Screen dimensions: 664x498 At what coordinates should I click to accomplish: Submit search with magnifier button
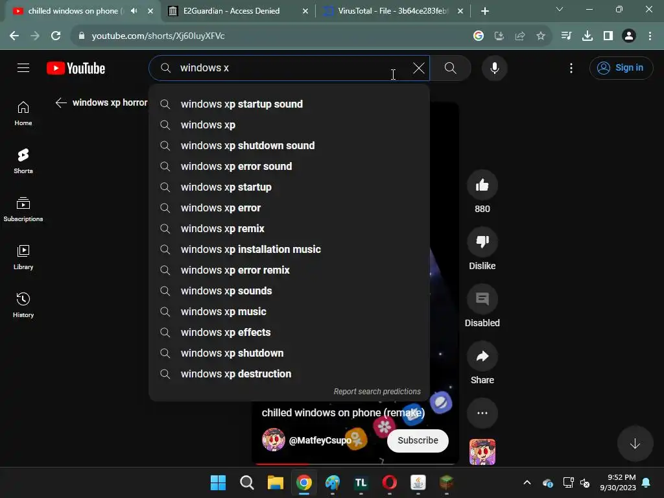point(451,67)
